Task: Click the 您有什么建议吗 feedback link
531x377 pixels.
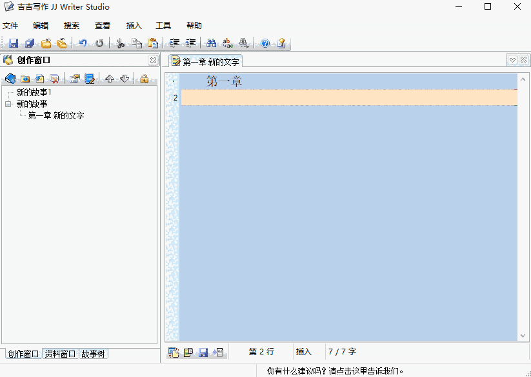Action: (336, 371)
